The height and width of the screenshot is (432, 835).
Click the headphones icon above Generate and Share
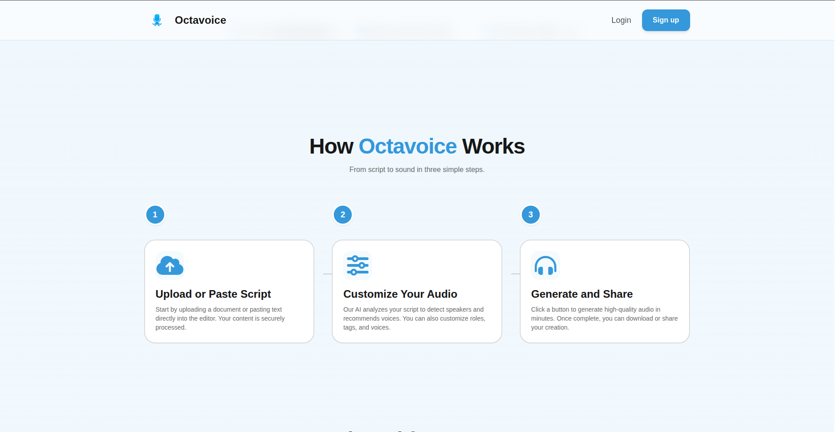coord(545,265)
